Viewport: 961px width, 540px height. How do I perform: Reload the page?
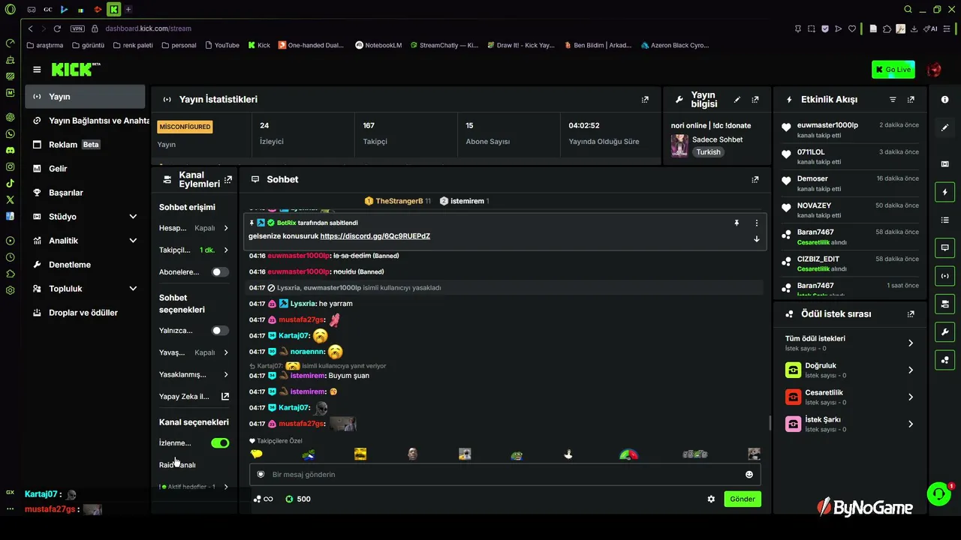coord(57,28)
